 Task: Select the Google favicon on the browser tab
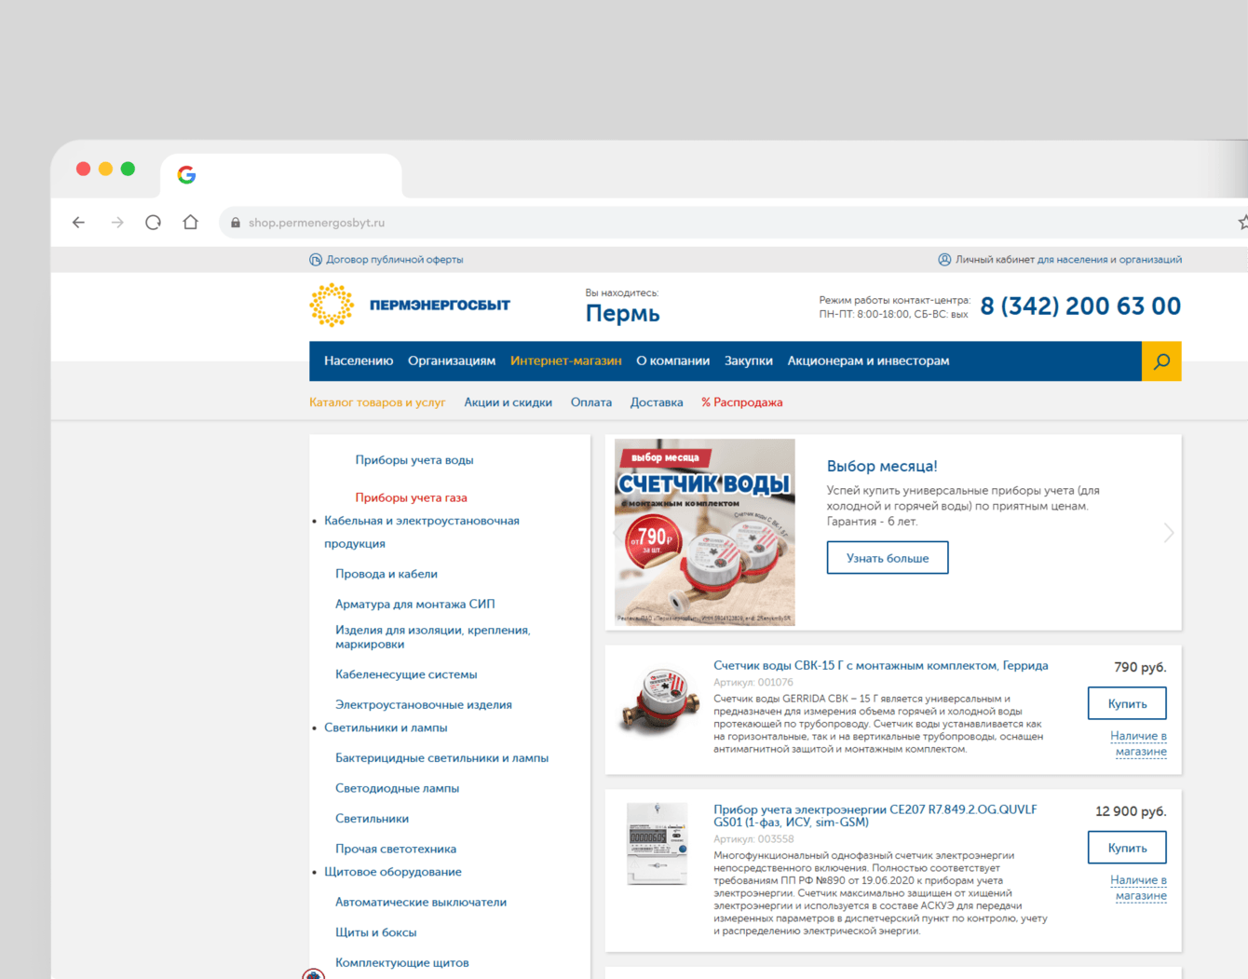point(186,174)
